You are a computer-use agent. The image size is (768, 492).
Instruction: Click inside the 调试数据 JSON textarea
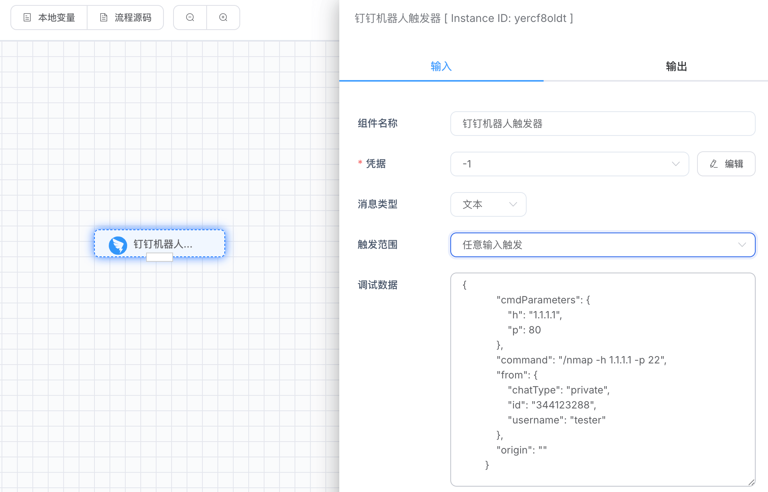[x=602, y=379]
